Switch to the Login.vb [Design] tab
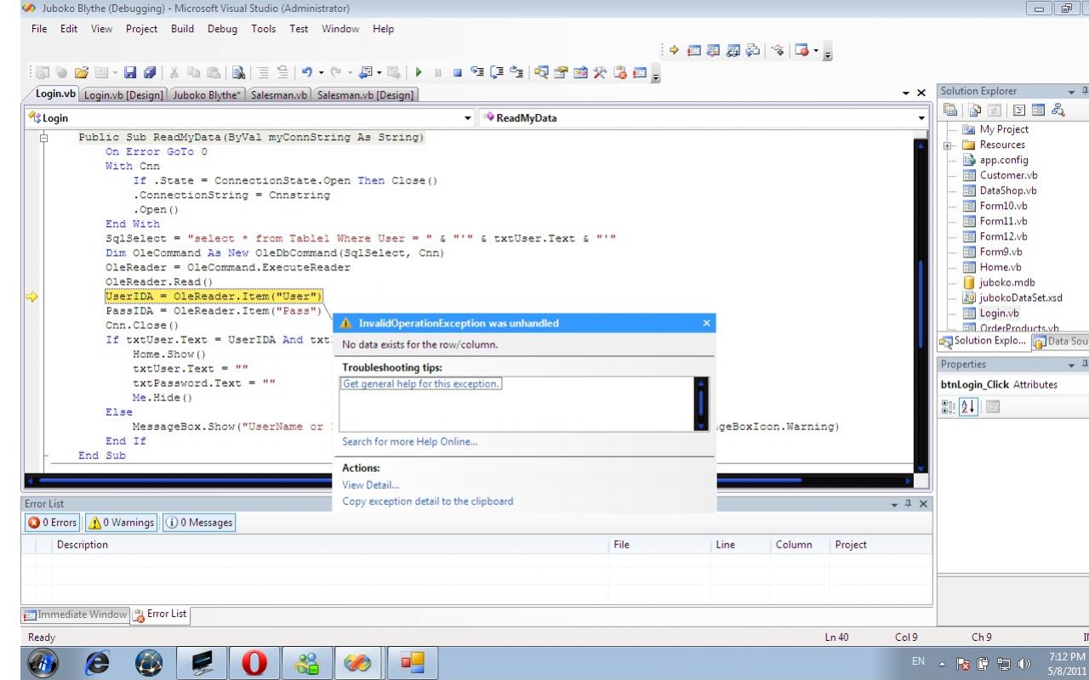Screen dimensions: 1089x680 123,95
